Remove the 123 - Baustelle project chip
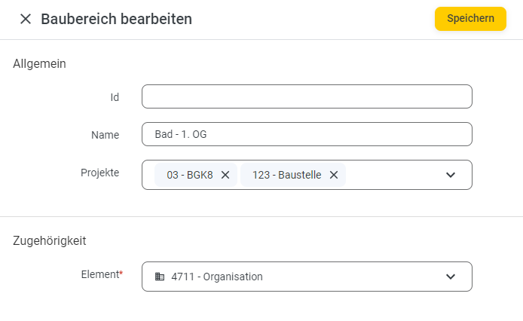Image resolution: width=523 pixels, height=321 pixels. (x=334, y=175)
